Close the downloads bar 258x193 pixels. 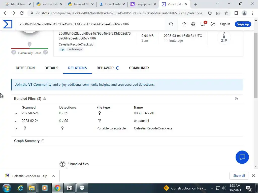[x=253, y=176]
